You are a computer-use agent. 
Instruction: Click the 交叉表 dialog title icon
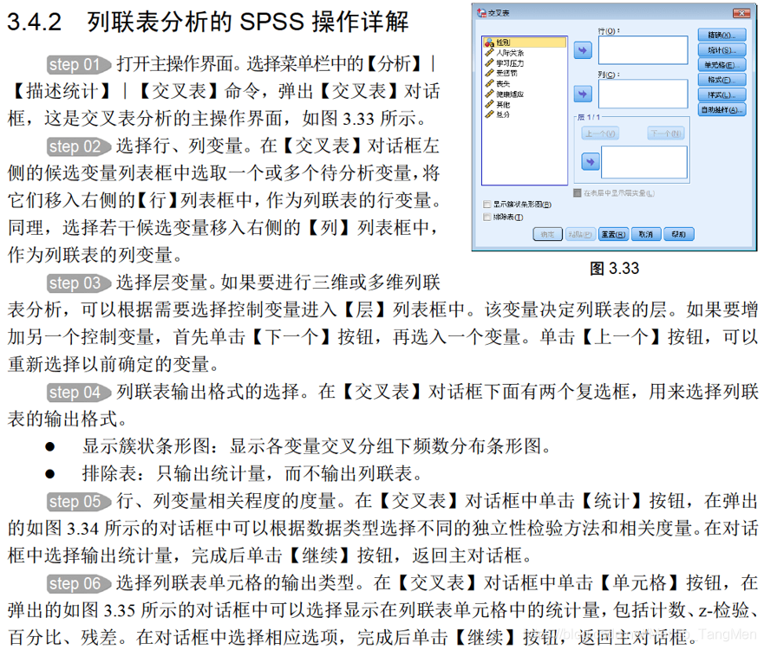point(481,13)
